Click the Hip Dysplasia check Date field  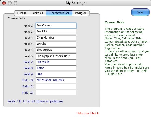point(56,56)
